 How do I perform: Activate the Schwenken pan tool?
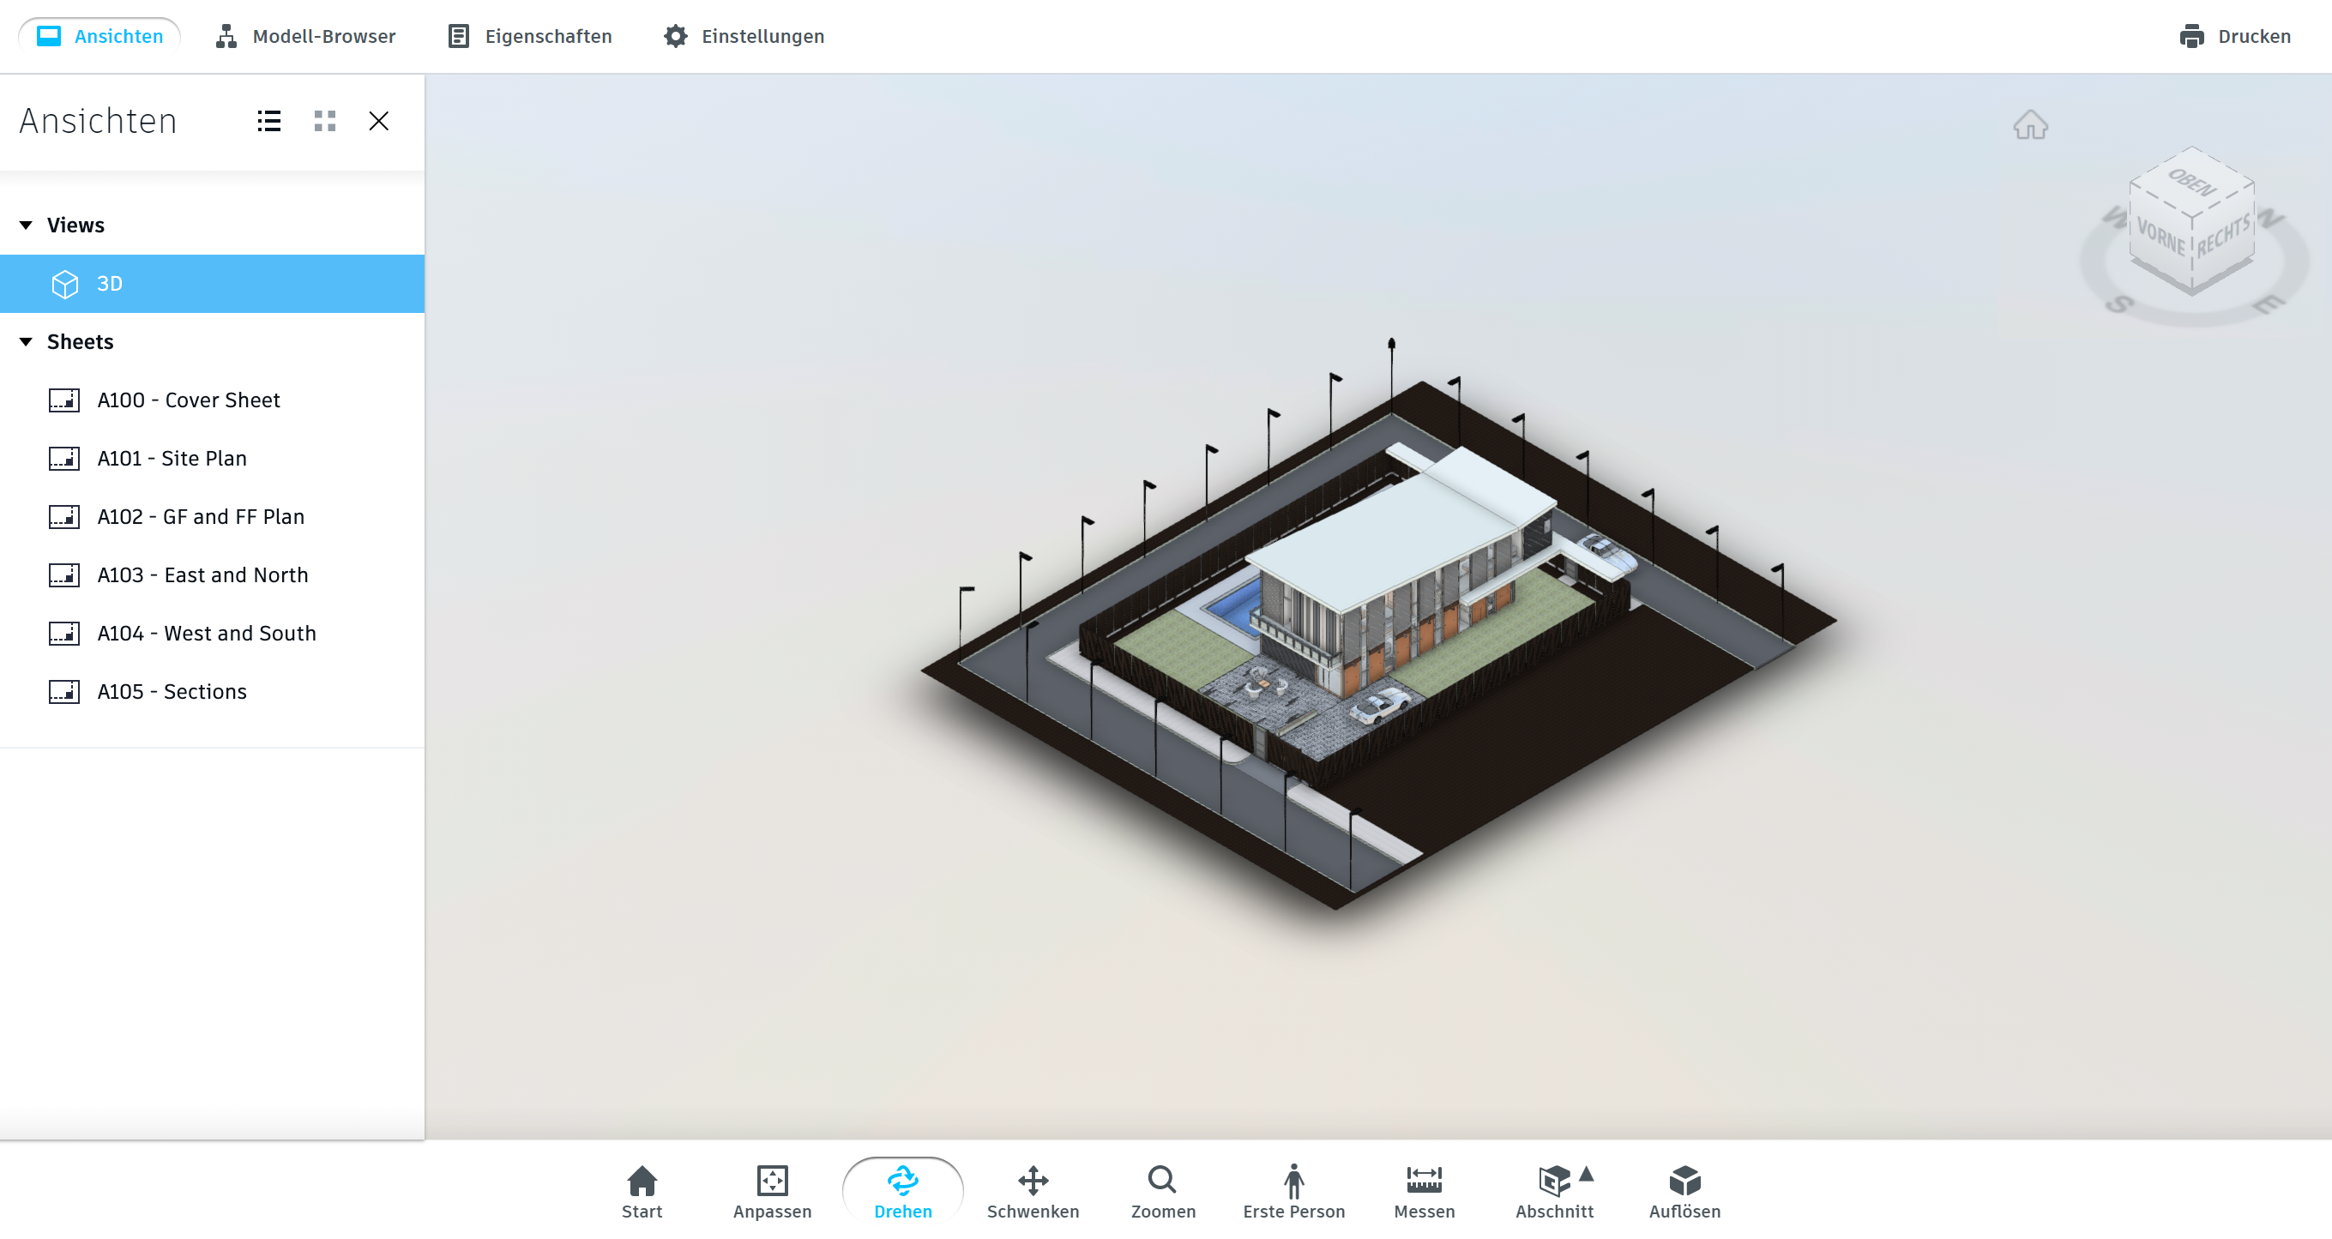click(x=1032, y=1191)
